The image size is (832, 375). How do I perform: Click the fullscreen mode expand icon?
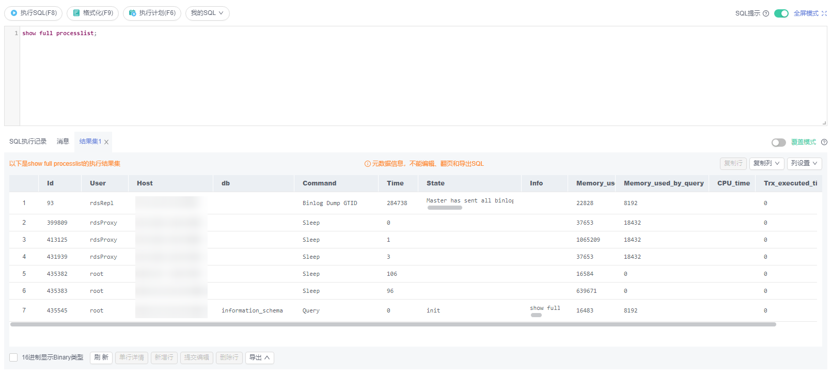(x=824, y=13)
